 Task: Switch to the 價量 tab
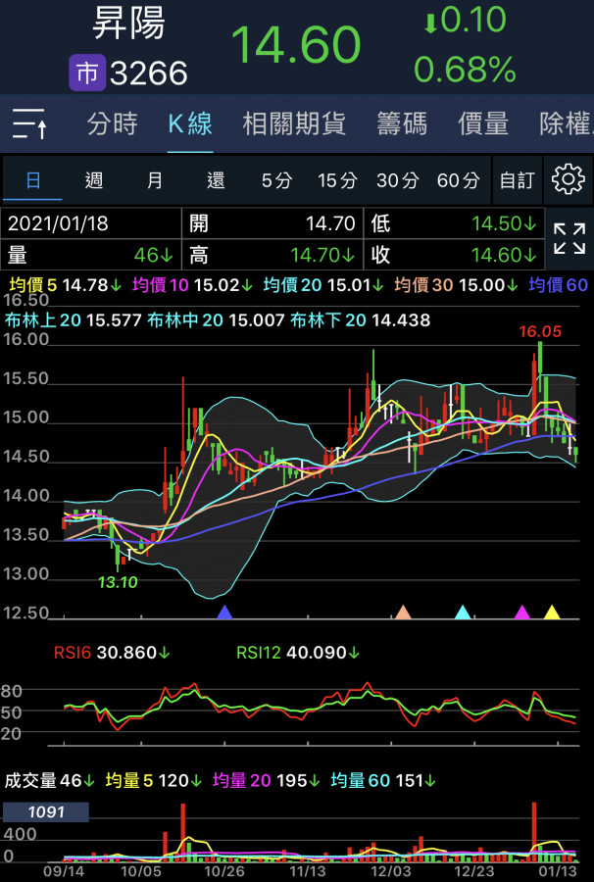tap(483, 124)
